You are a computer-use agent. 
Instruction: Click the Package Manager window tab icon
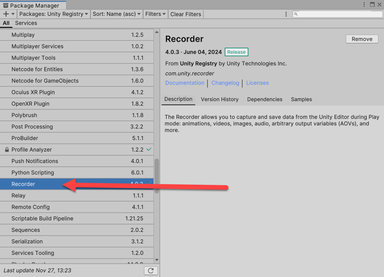[5, 5]
